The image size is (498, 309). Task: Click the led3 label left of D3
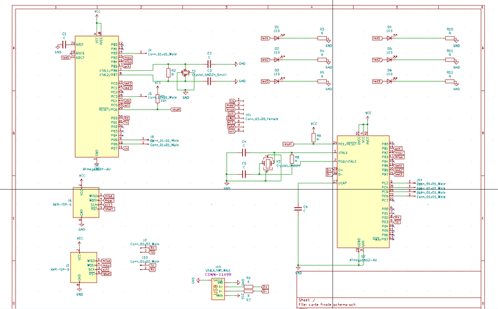point(266,81)
